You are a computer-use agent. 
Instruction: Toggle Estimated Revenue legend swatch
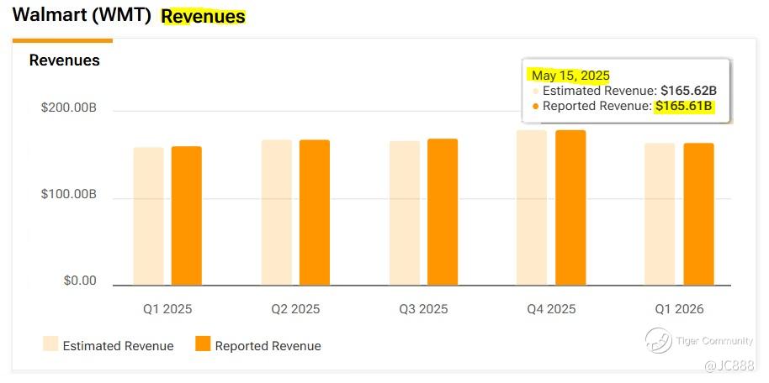(50, 344)
